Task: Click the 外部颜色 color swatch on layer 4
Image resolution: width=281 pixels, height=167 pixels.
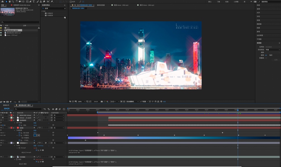Action: click(35, 135)
